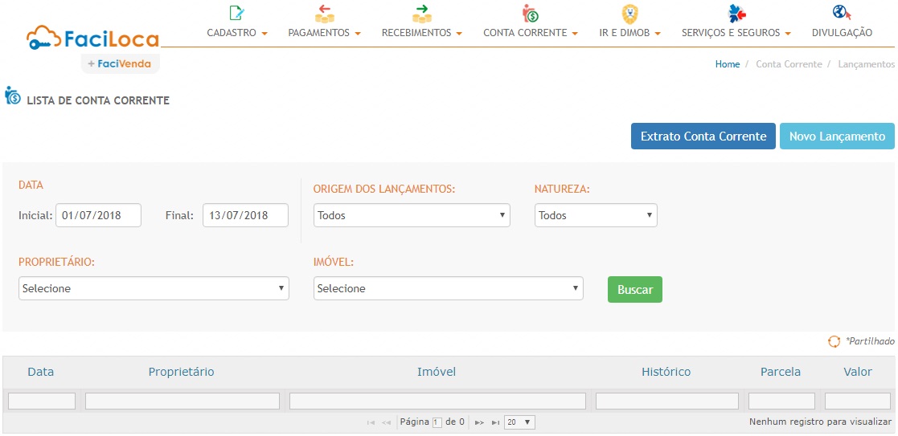
Task: Open the Imóvel selection dropdown
Action: [x=448, y=288]
